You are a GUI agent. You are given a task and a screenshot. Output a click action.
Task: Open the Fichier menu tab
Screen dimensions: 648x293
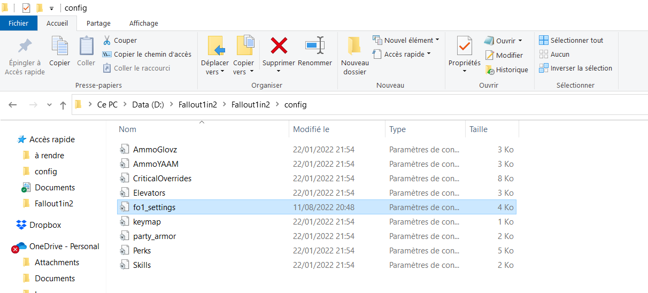19,23
